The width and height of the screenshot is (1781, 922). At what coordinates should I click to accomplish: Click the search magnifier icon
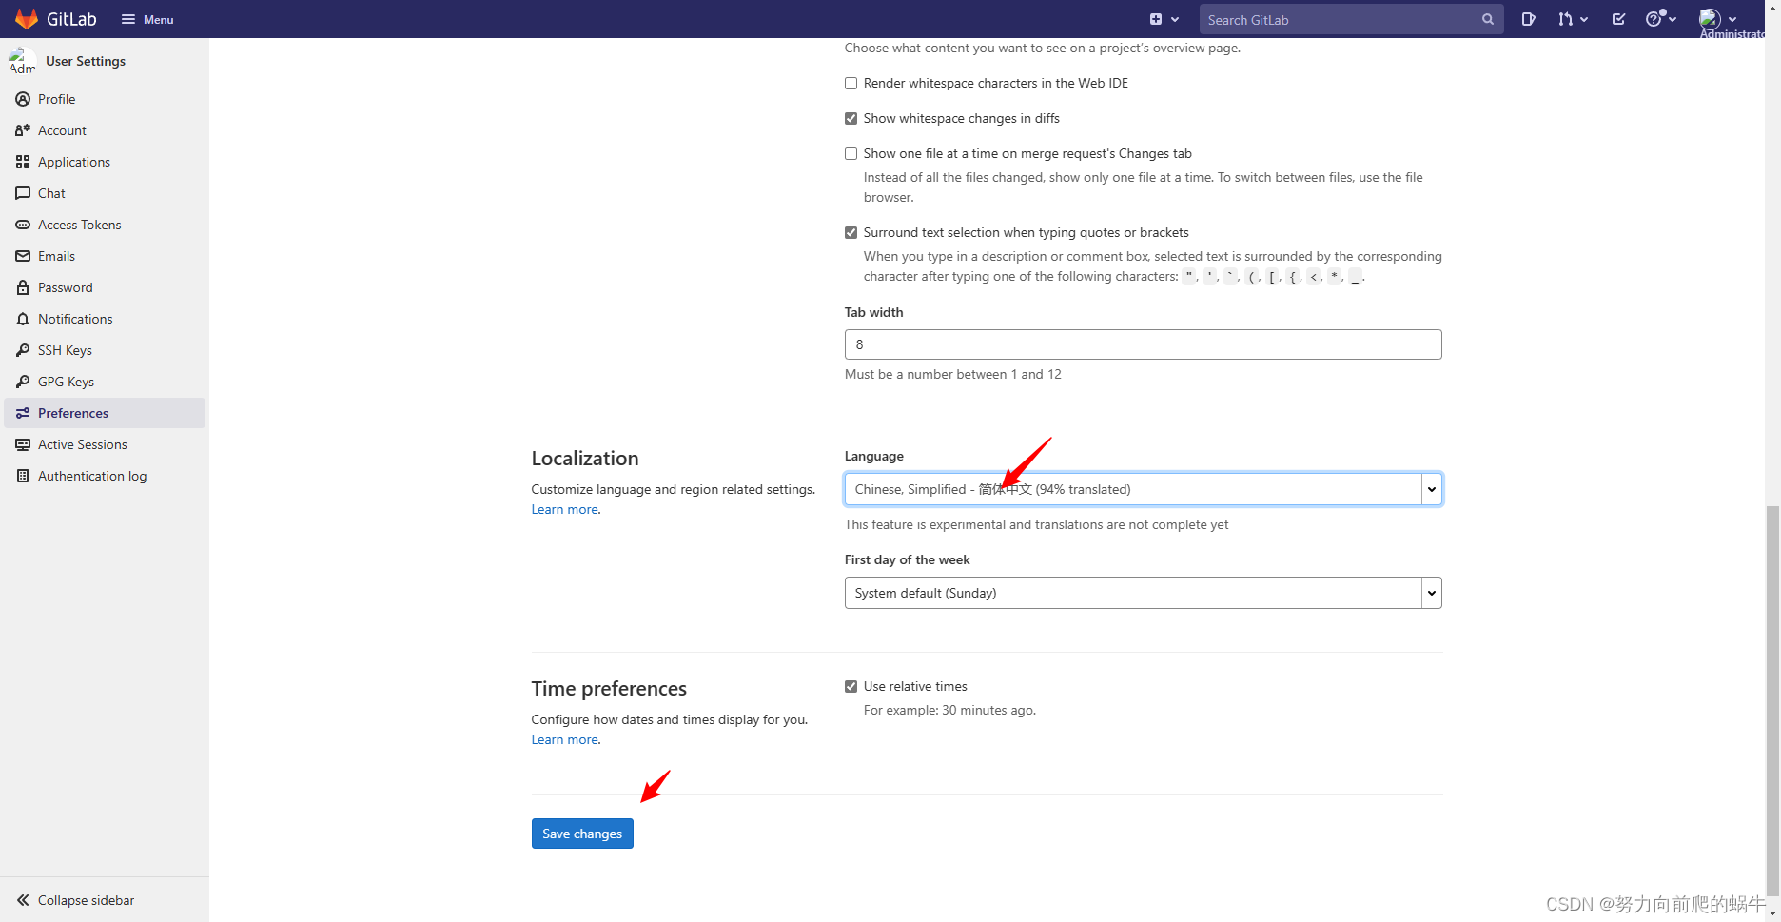(1488, 20)
